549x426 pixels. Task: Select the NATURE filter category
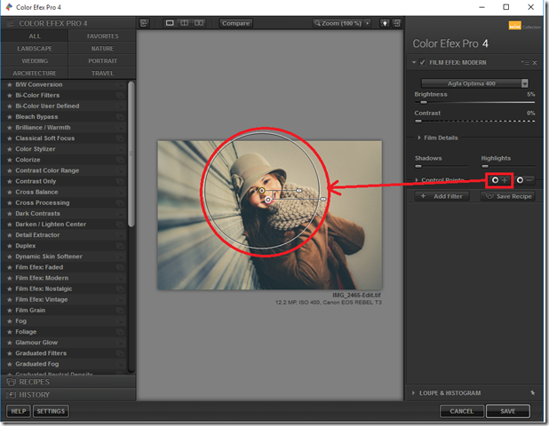pyautogui.click(x=102, y=49)
